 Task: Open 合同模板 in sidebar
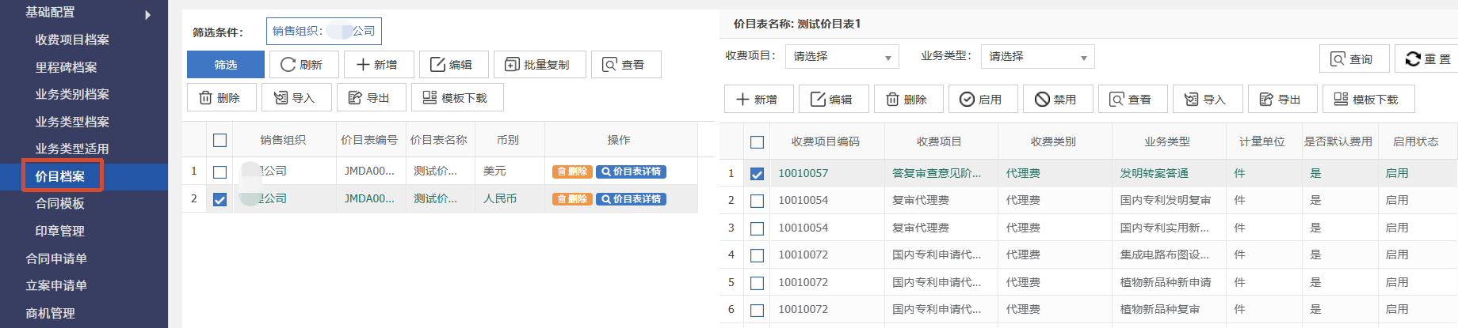tap(59, 203)
